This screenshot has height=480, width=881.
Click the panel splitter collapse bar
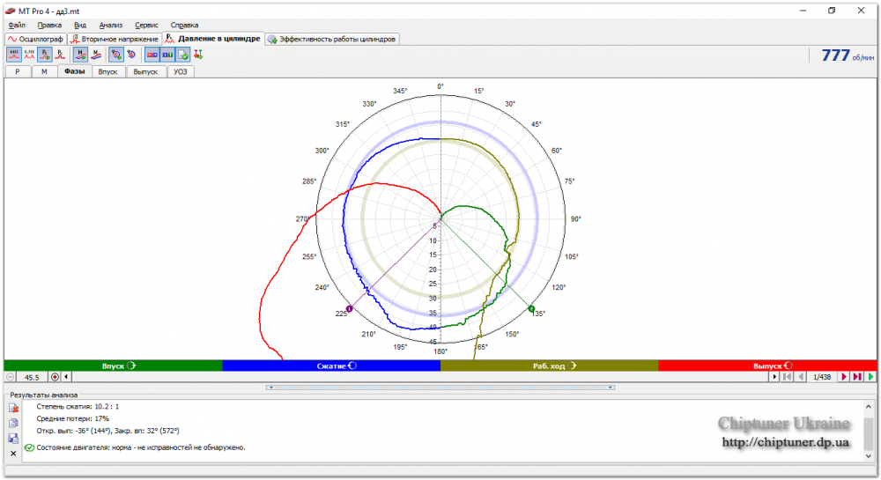440,388
